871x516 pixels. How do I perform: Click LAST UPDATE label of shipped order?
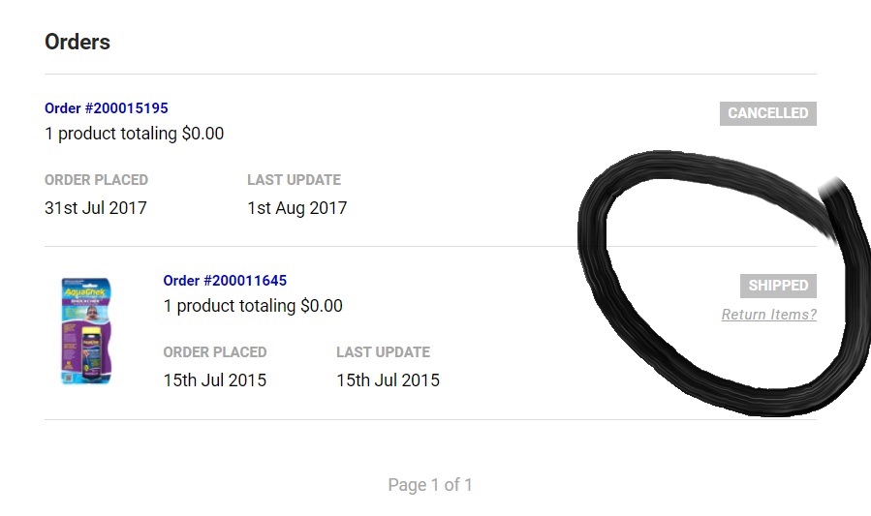tap(383, 352)
